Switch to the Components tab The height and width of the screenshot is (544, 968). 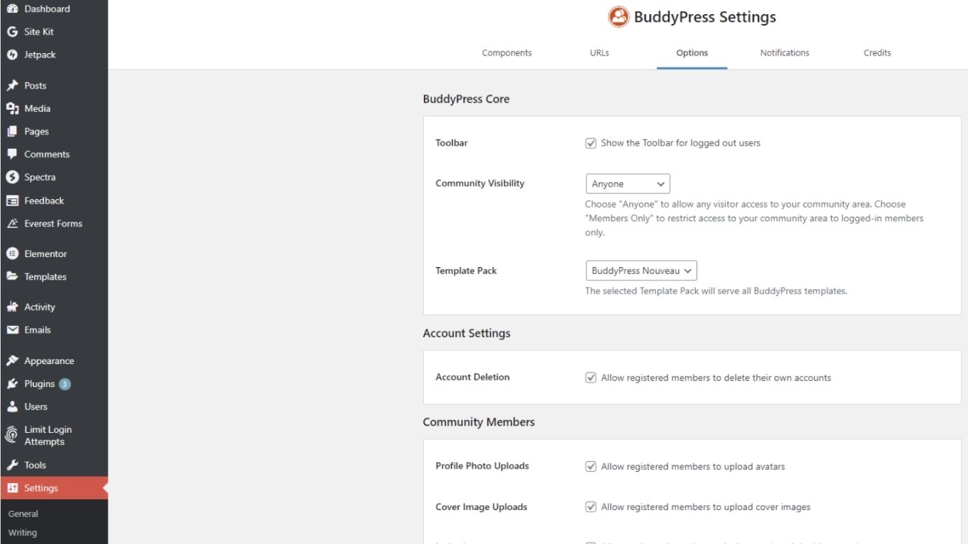(x=507, y=53)
